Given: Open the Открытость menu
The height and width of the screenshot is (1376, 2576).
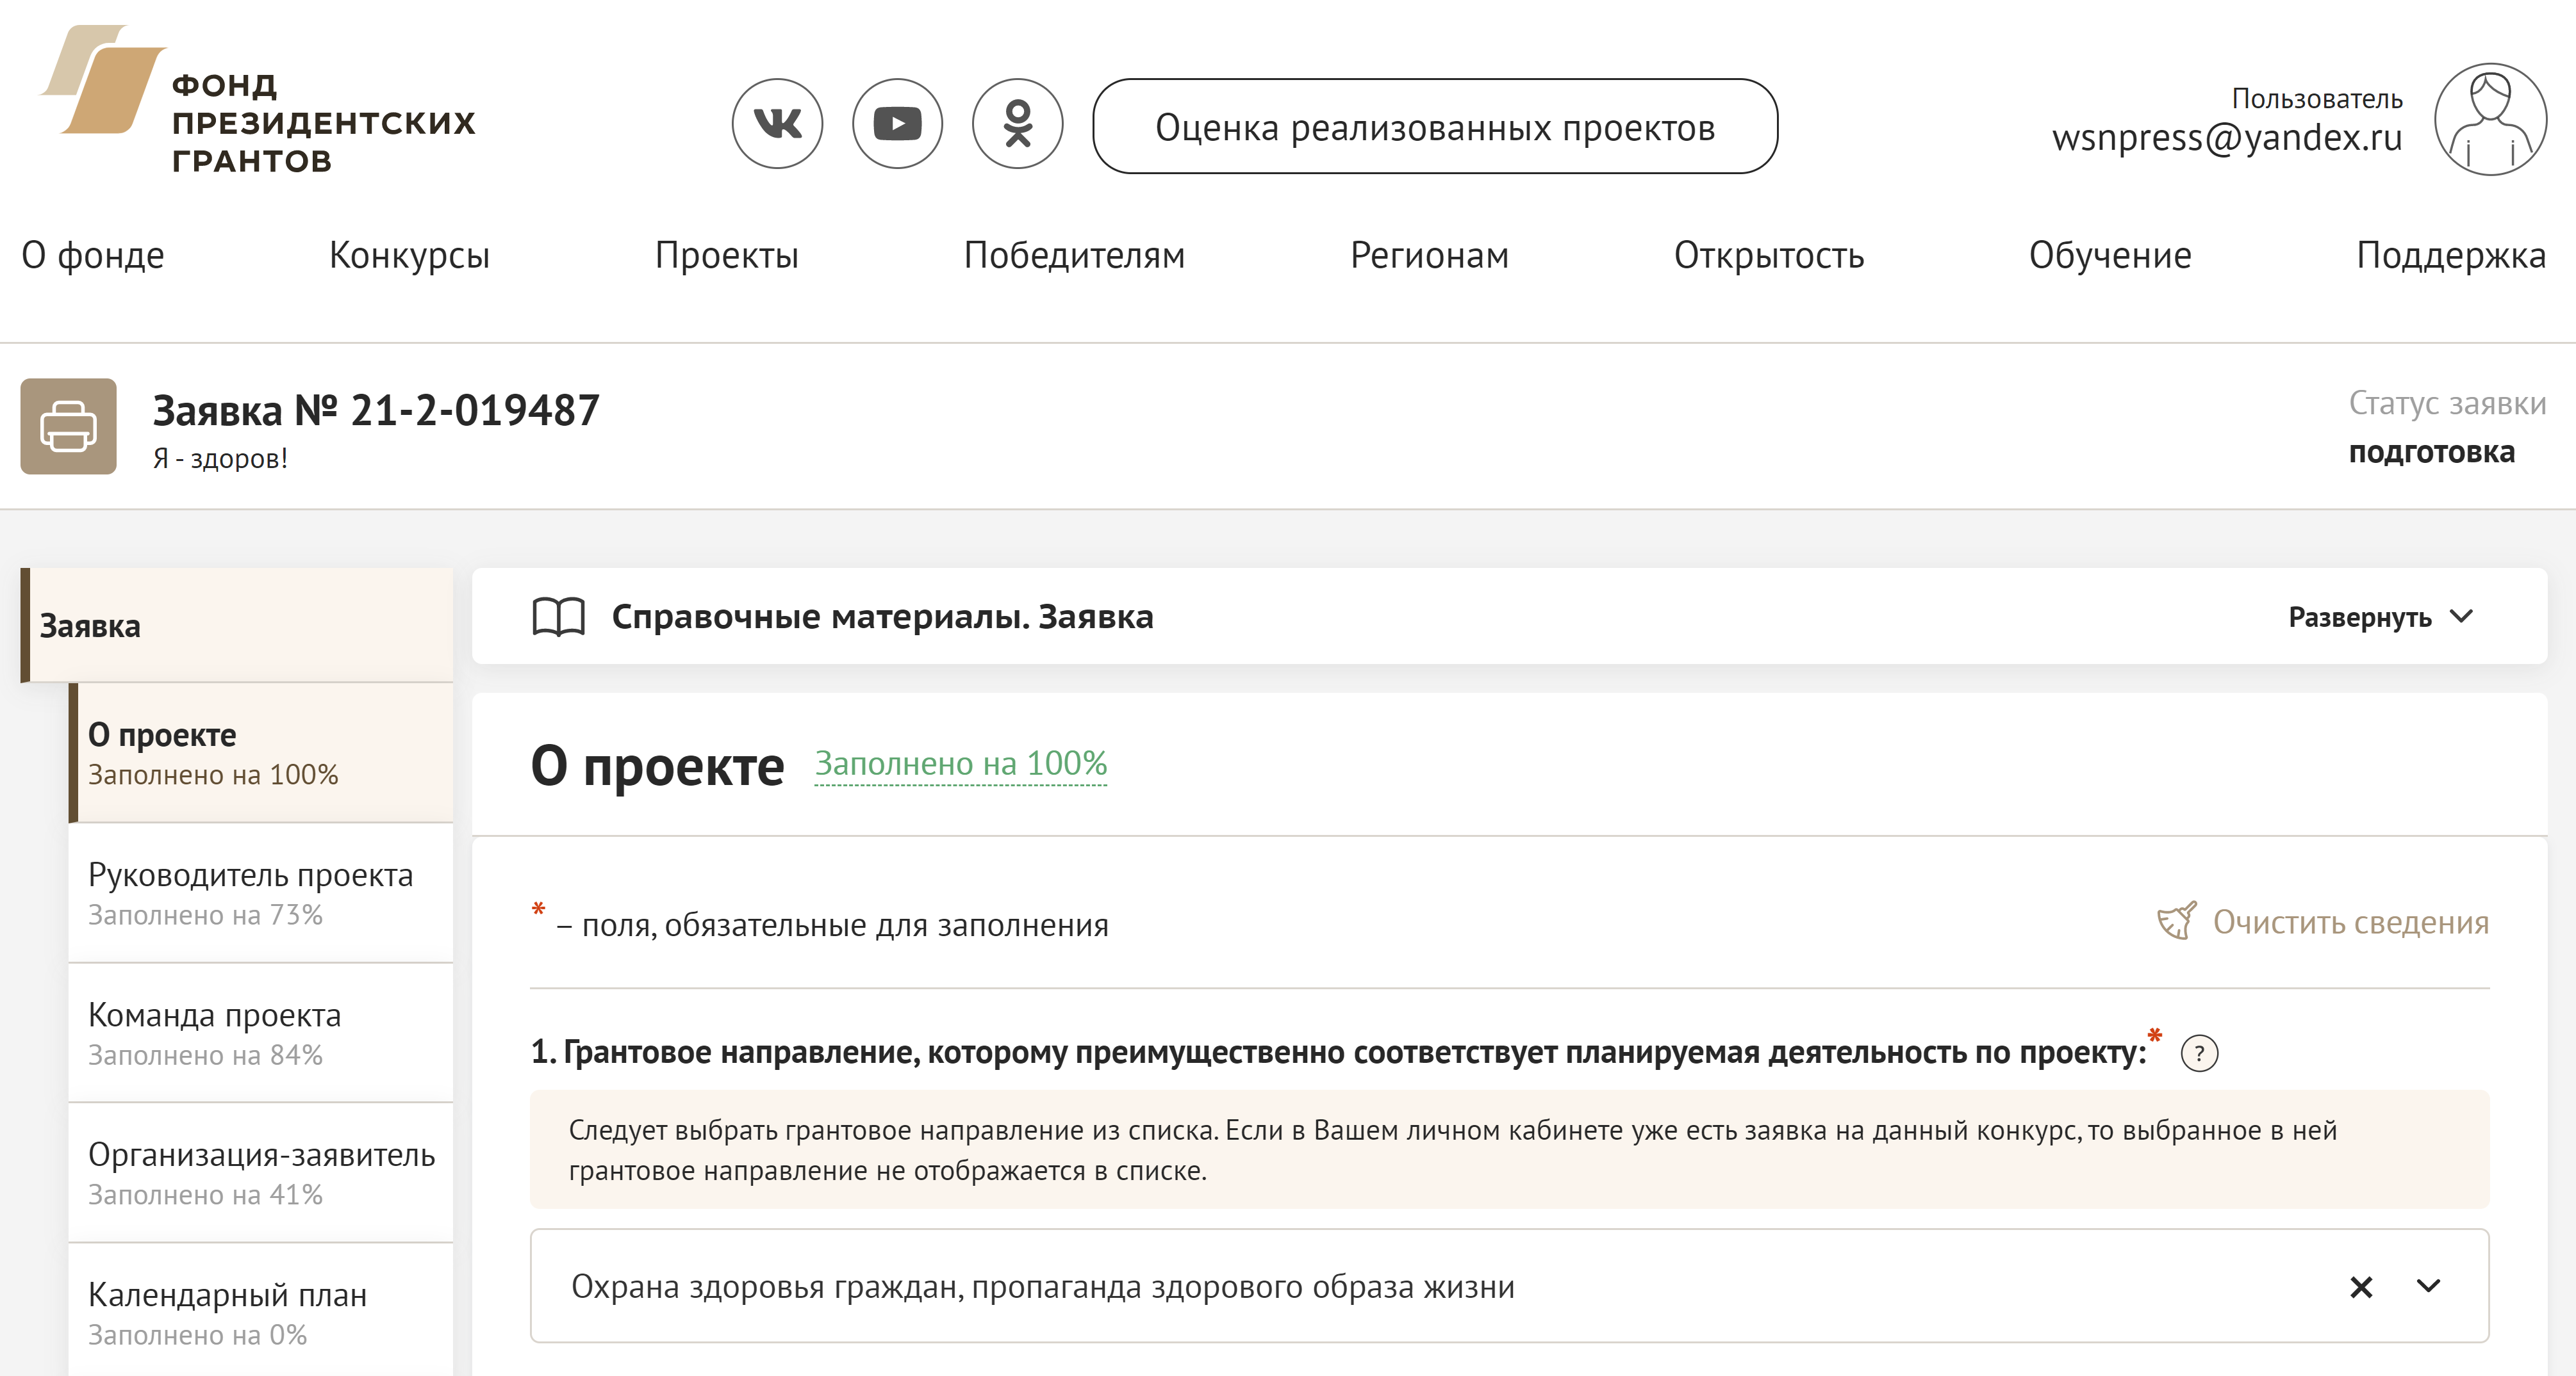Looking at the screenshot, I should click(1769, 256).
